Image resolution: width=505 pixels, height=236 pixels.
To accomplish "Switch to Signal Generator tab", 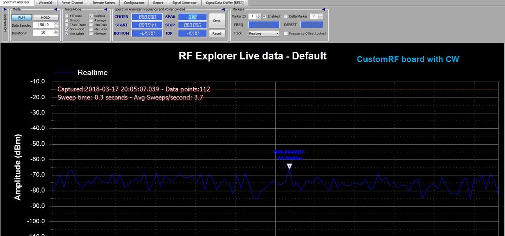I will pyautogui.click(x=185, y=2).
